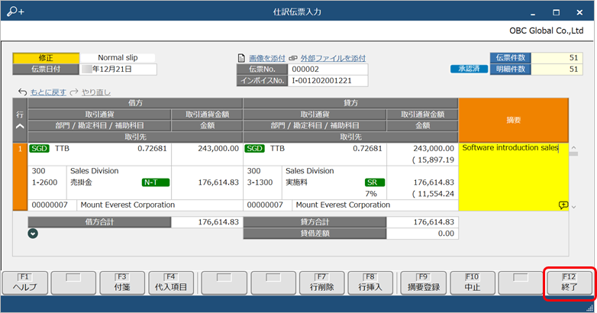This screenshot has height=313, width=597.
Task: Click debit partner Mount Everest Corporation
Action: 127,205
